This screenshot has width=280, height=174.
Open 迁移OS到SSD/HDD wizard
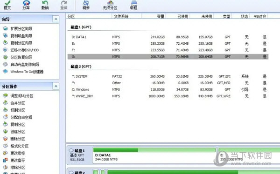pos(24,50)
